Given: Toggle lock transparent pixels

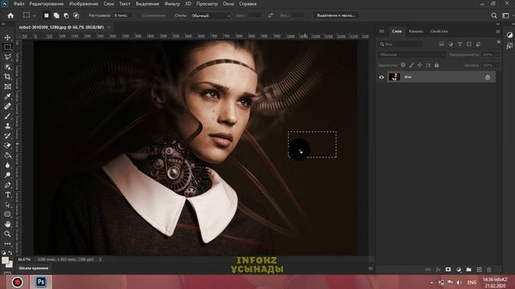Looking at the screenshot, I should 403,65.
